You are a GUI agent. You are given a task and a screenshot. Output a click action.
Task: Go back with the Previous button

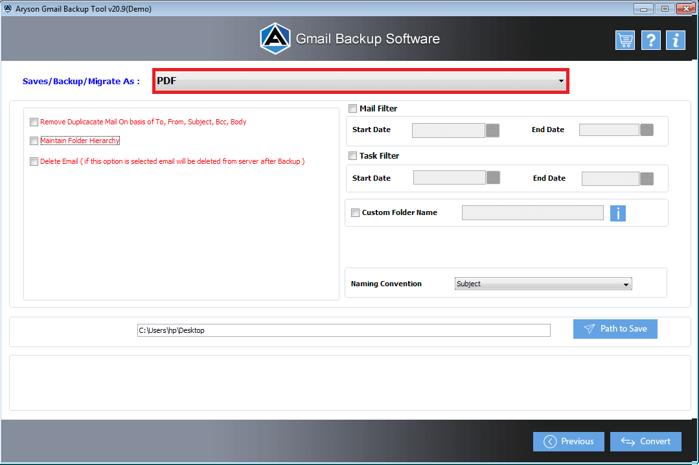click(x=568, y=442)
